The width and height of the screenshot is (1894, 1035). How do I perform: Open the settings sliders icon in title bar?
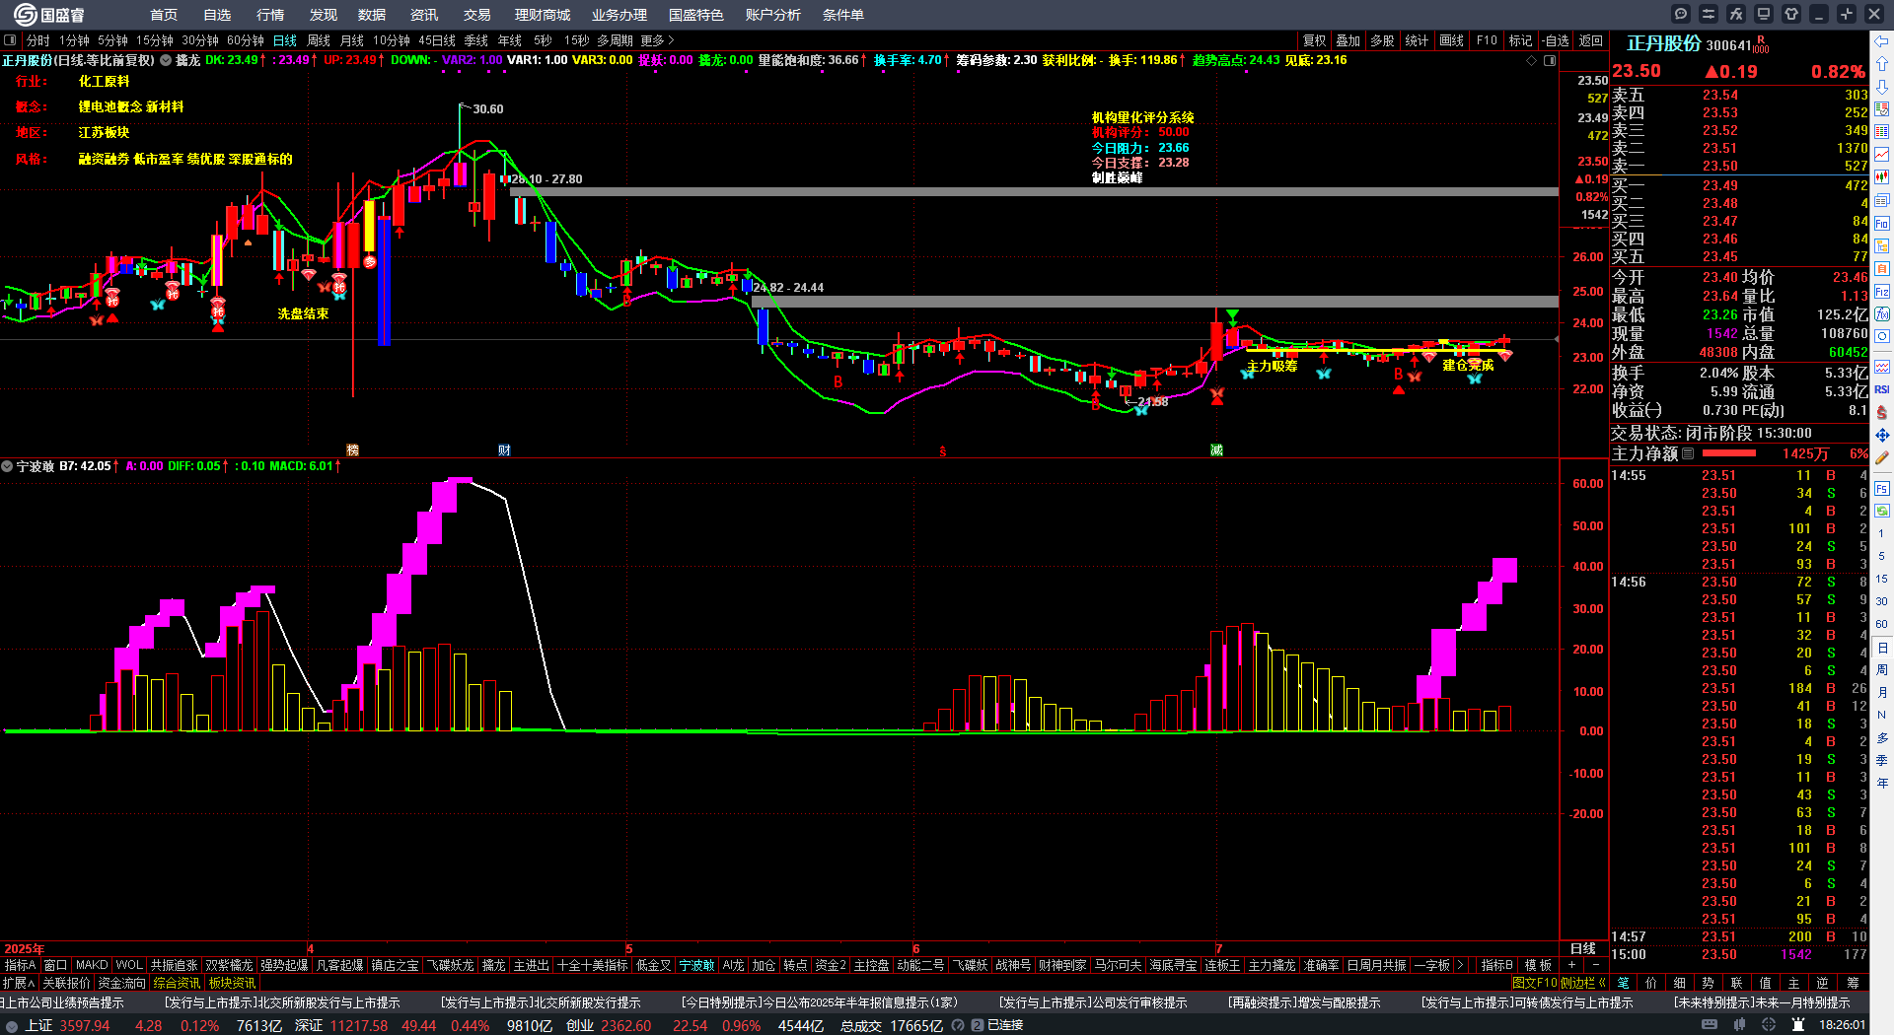pos(1709,14)
